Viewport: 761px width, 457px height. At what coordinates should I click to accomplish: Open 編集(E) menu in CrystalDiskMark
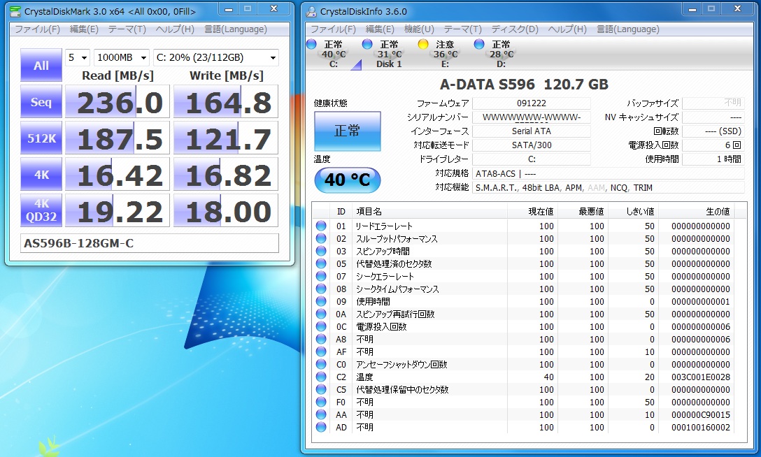84,29
